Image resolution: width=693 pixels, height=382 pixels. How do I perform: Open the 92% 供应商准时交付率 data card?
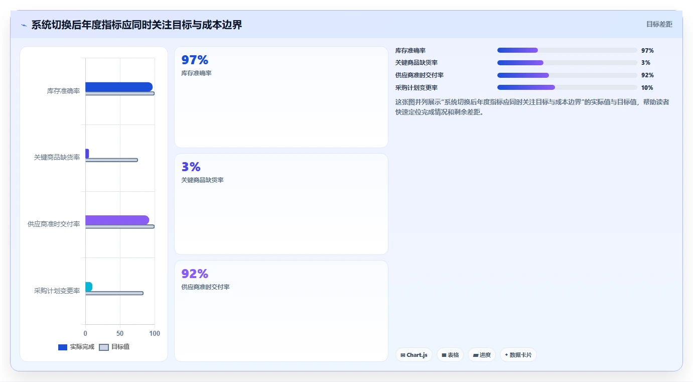281,311
